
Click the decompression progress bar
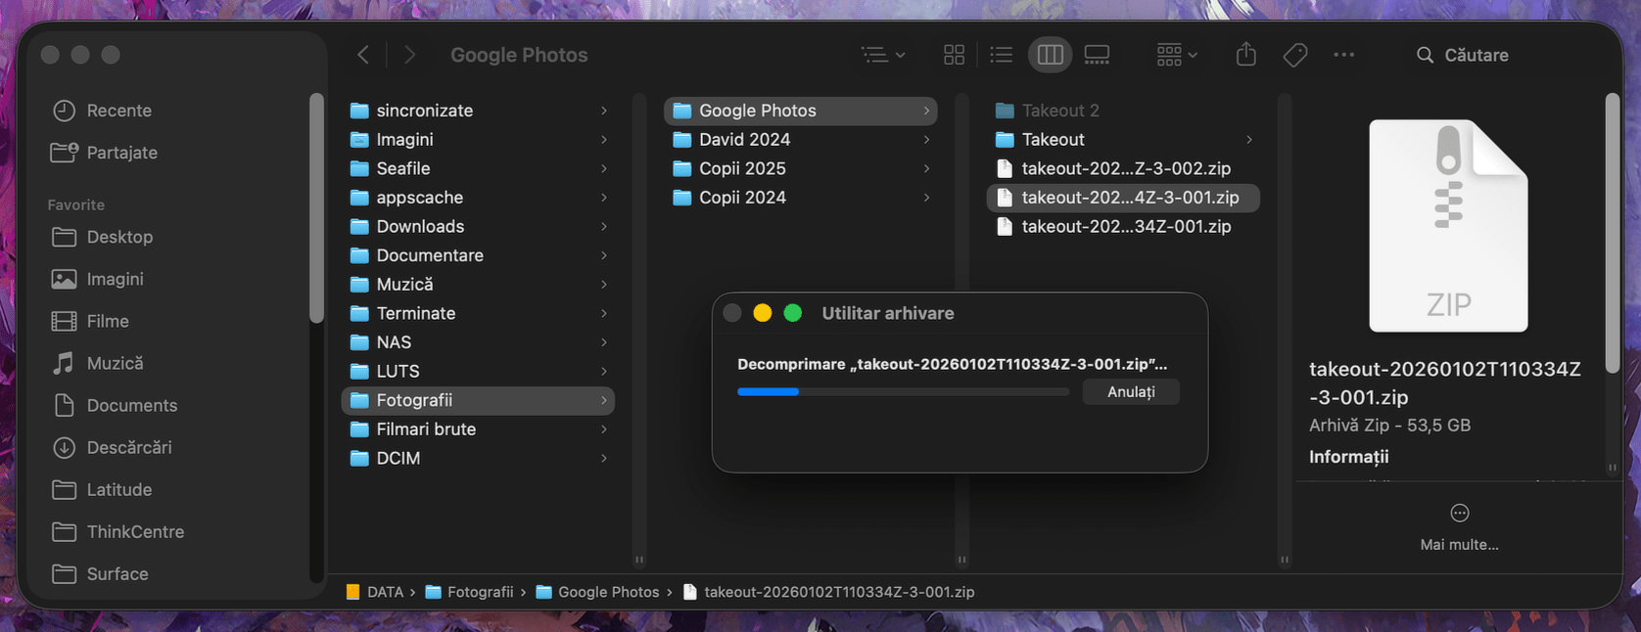point(902,391)
